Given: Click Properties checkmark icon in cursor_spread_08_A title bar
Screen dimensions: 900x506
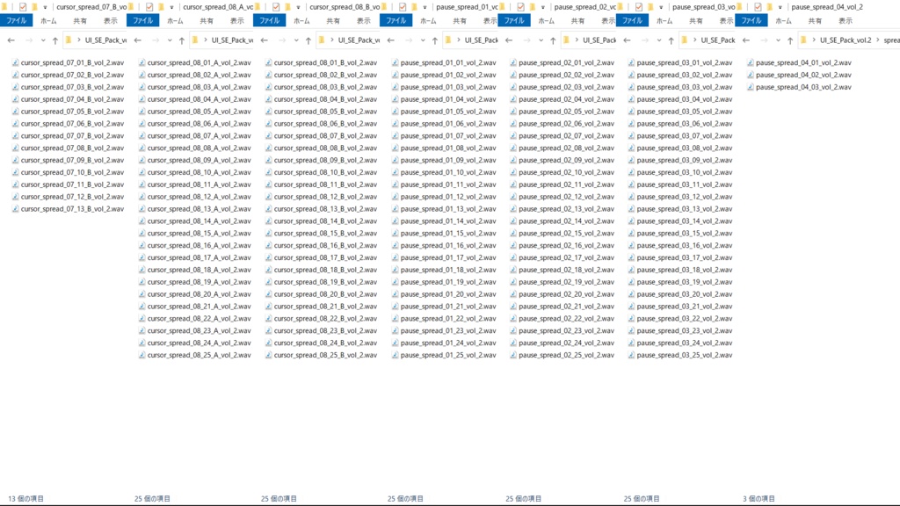Looking at the screenshot, I should [x=149, y=7].
